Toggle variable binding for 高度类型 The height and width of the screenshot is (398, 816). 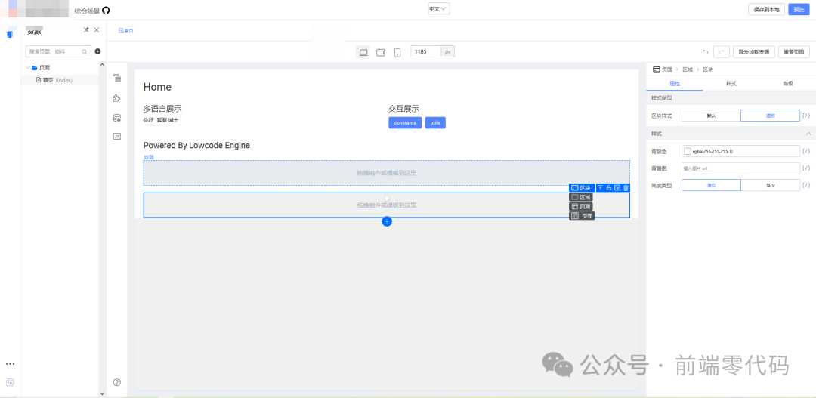[806, 185]
